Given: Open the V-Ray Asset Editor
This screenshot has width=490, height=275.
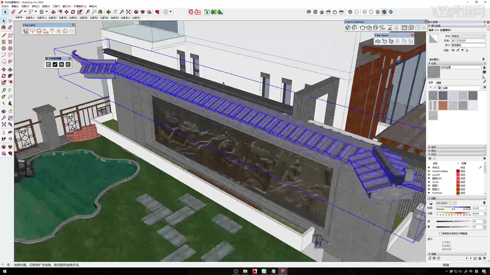Looking at the screenshot, I should (x=348, y=28).
